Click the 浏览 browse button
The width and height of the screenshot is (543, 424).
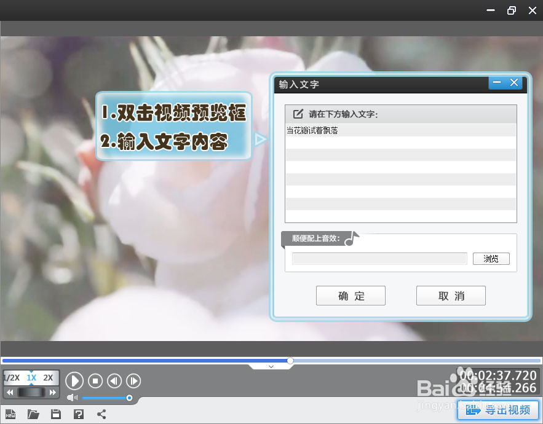[x=491, y=259]
